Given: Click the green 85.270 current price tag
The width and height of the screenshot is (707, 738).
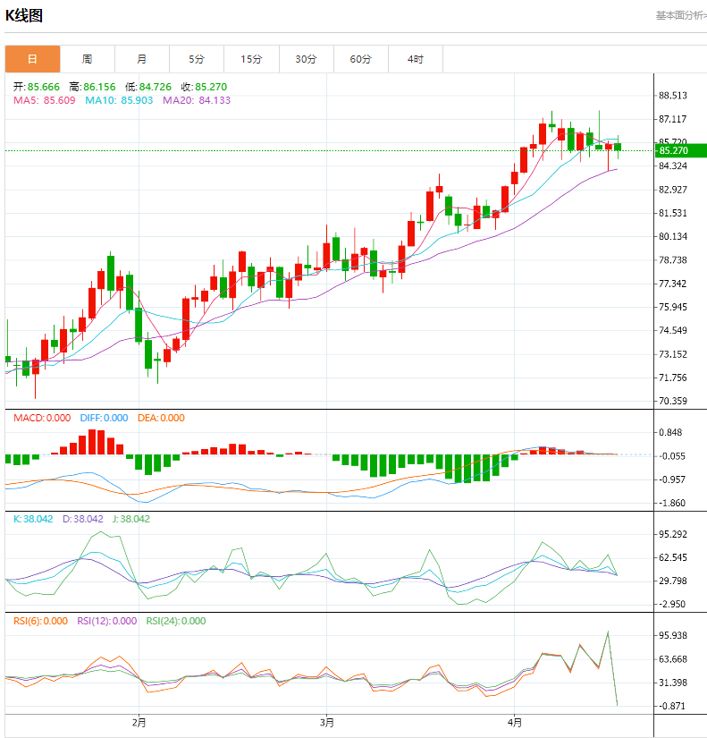Looking at the screenshot, I should click(681, 150).
